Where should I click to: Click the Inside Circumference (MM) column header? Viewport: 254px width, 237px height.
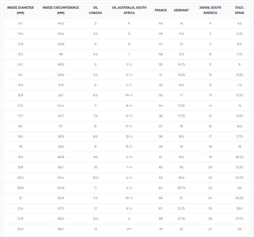61,10
